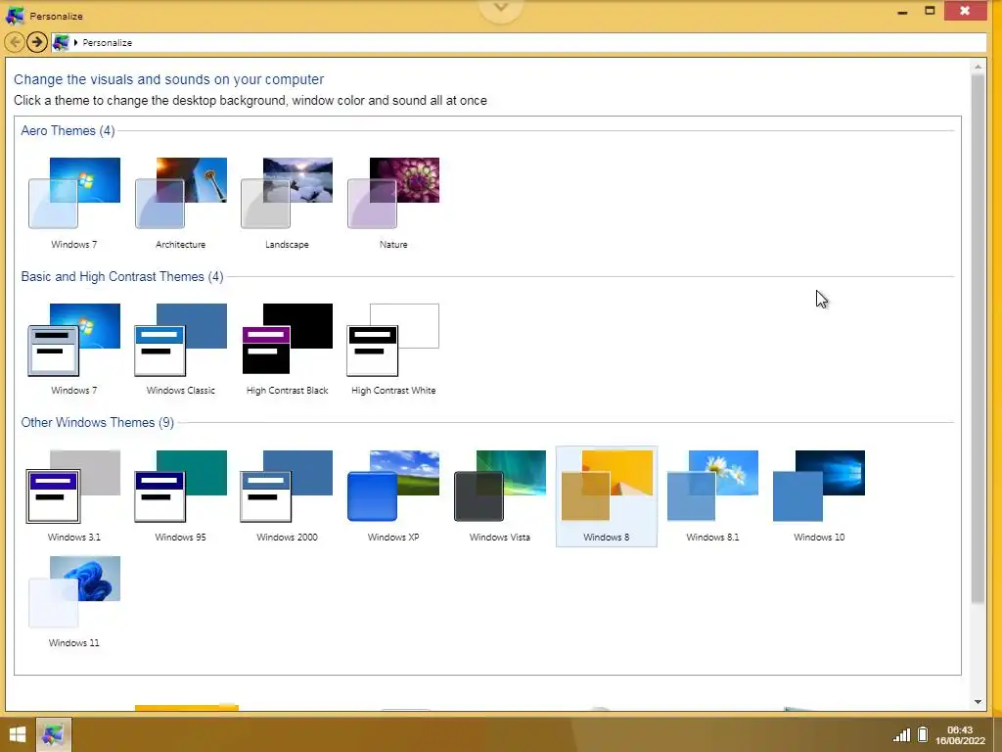The height and width of the screenshot is (752, 1002).
Task: Maximize the Personalize window
Action: point(930,11)
